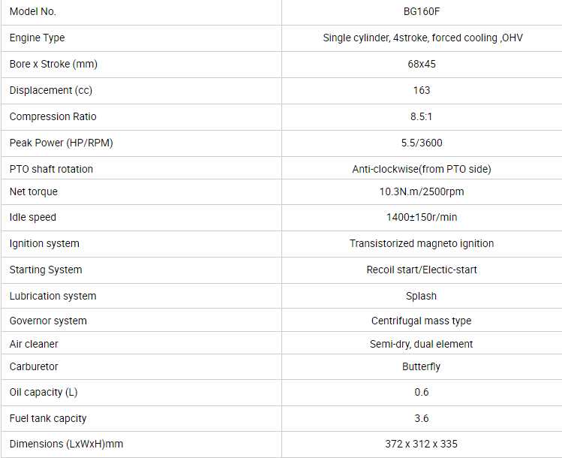Click the Anti-clockwise(from PTO side) text
This screenshot has height=458, width=562.
pos(421,169)
